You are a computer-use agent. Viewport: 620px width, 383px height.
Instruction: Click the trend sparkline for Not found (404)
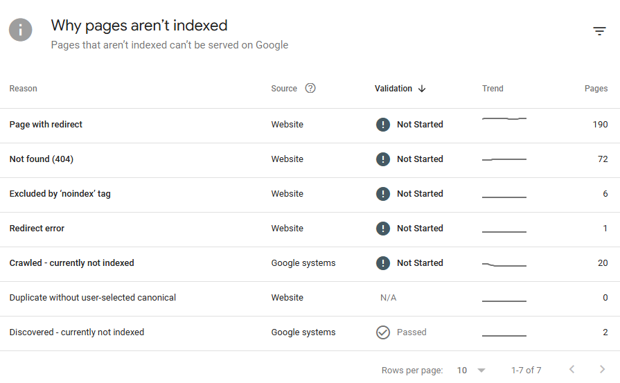[x=504, y=159]
